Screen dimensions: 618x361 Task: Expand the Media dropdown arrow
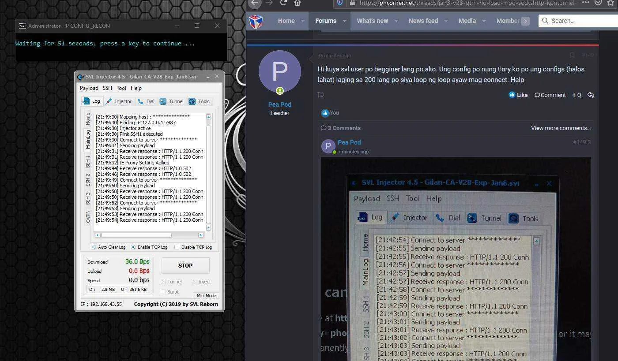pos(484,21)
